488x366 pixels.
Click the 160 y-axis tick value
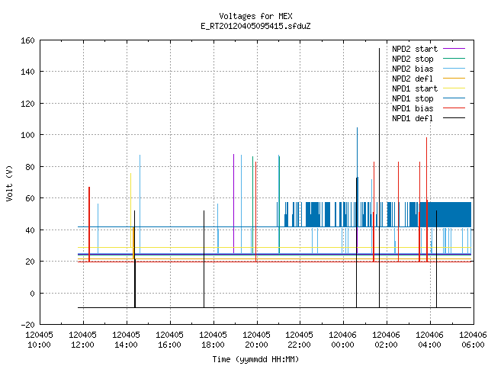click(x=27, y=40)
